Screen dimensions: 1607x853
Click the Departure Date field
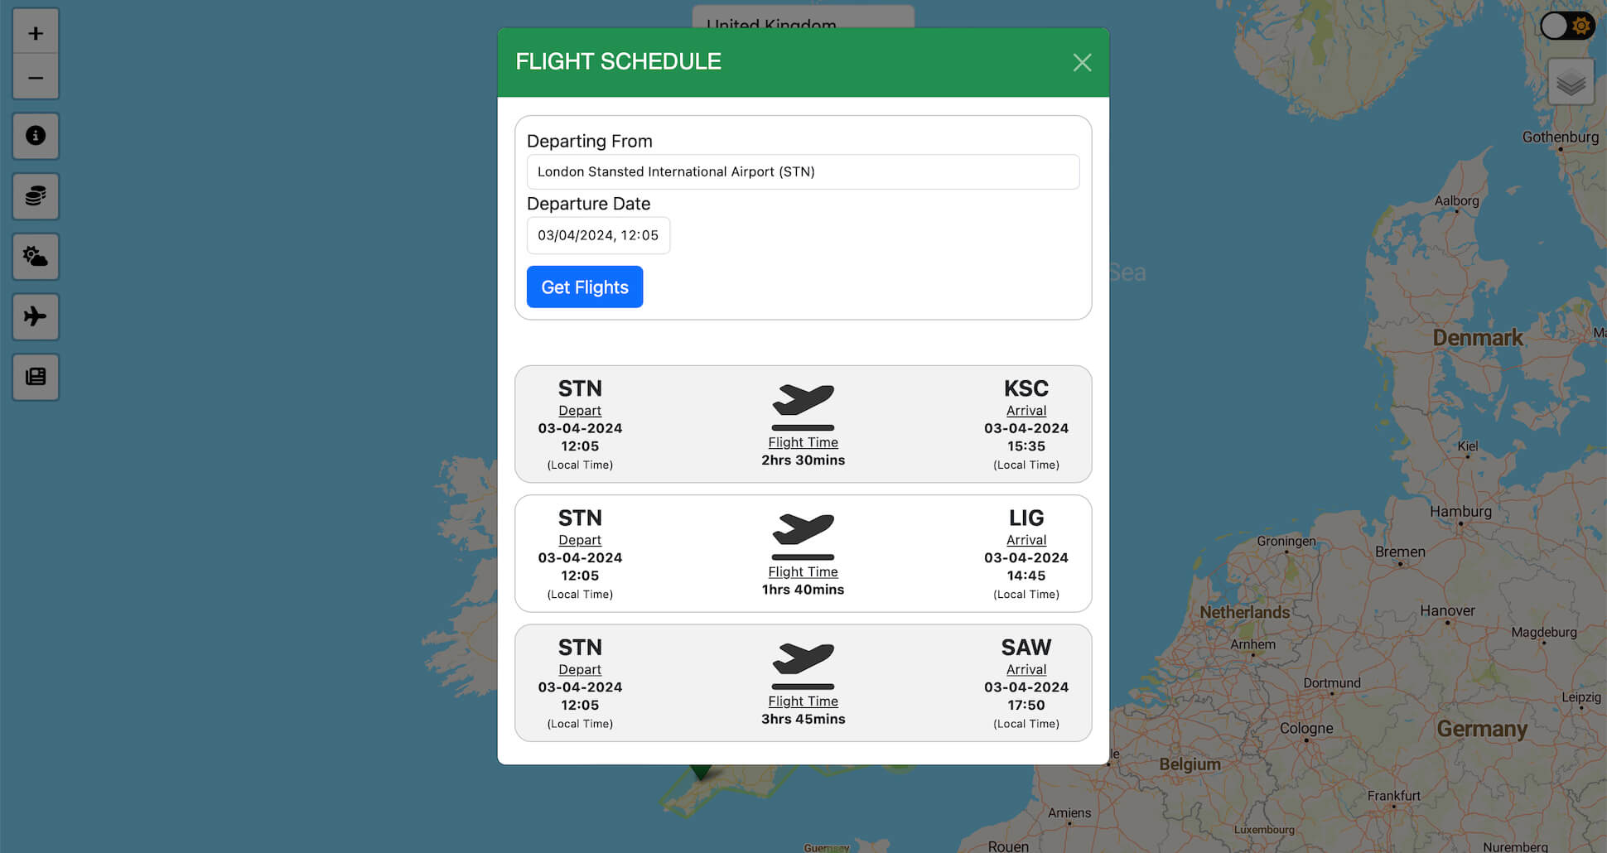pyautogui.click(x=598, y=236)
